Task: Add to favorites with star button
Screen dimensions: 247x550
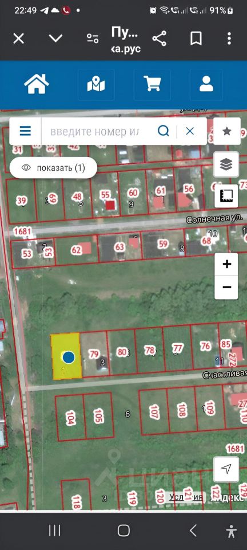Action: [x=227, y=131]
